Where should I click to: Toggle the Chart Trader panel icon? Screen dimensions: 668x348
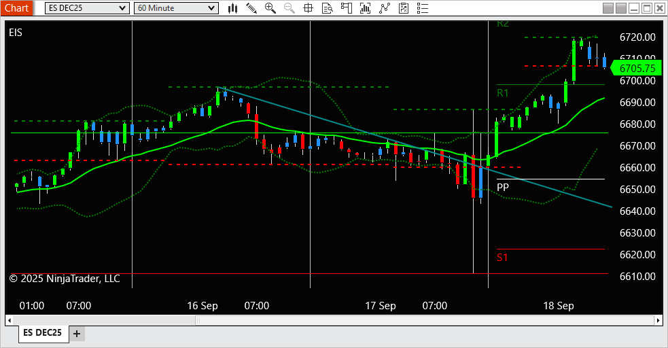point(347,8)
